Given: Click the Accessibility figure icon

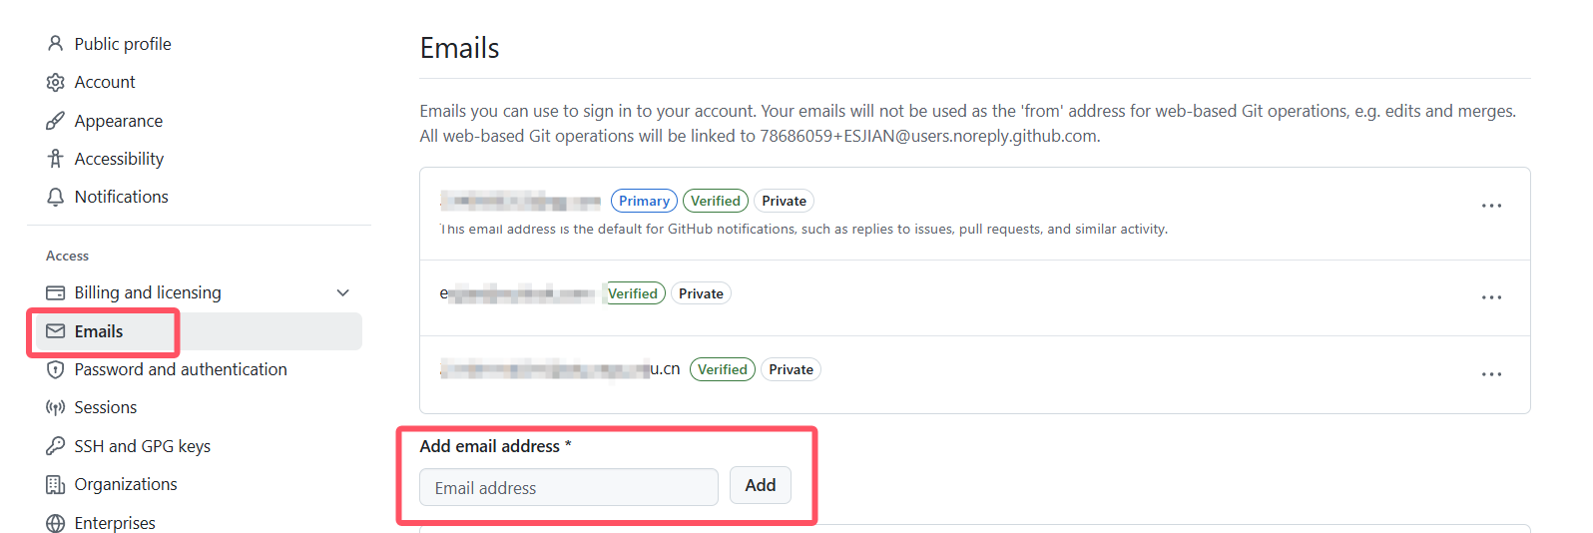Looking at the screenshot, I should 56,159.
